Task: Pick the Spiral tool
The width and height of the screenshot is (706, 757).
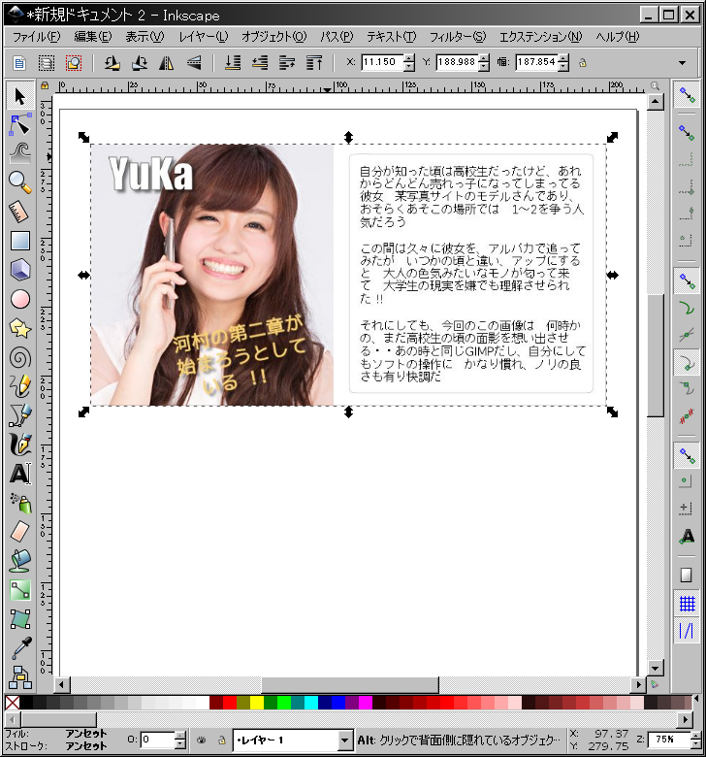Action: click(x=20, y=358)
